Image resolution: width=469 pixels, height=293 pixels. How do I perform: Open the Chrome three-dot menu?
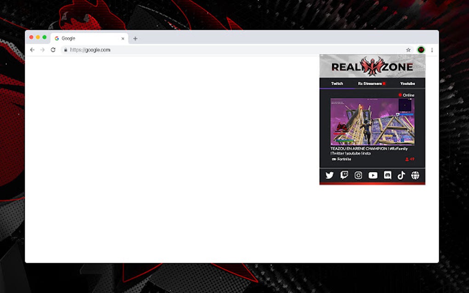click(x=432, y=49)
